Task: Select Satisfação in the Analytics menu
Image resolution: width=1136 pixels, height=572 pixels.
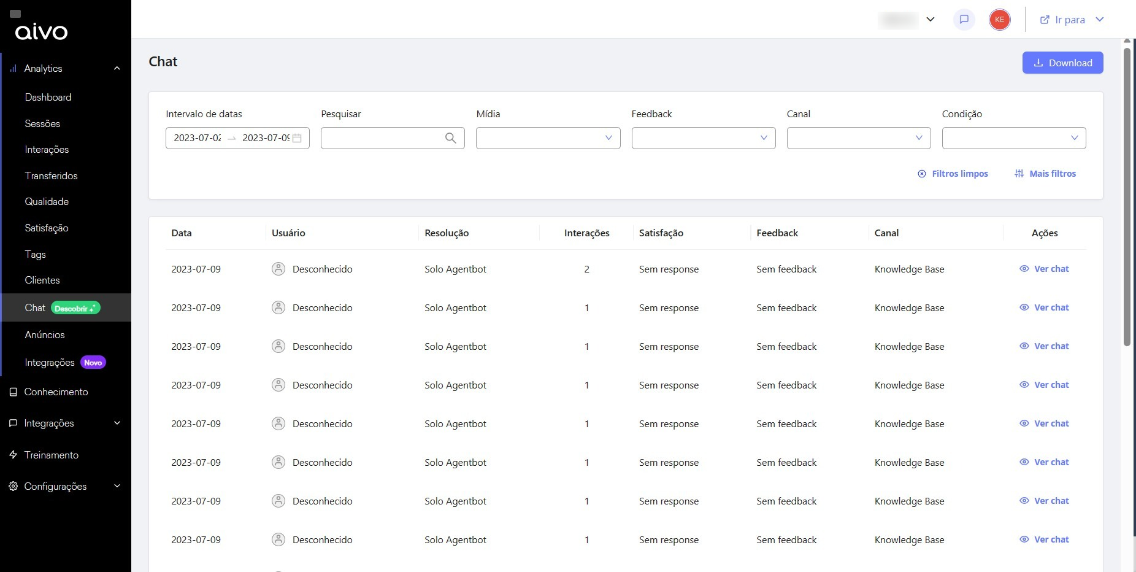Action: 47,228
